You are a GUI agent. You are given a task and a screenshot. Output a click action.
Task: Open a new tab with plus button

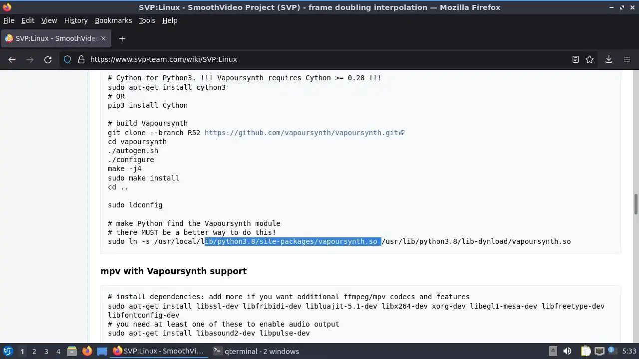(x=122, y=38)
